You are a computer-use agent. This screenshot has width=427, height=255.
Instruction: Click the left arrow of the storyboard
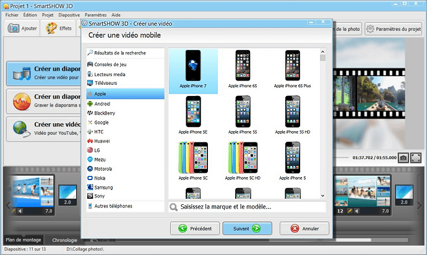8,205
